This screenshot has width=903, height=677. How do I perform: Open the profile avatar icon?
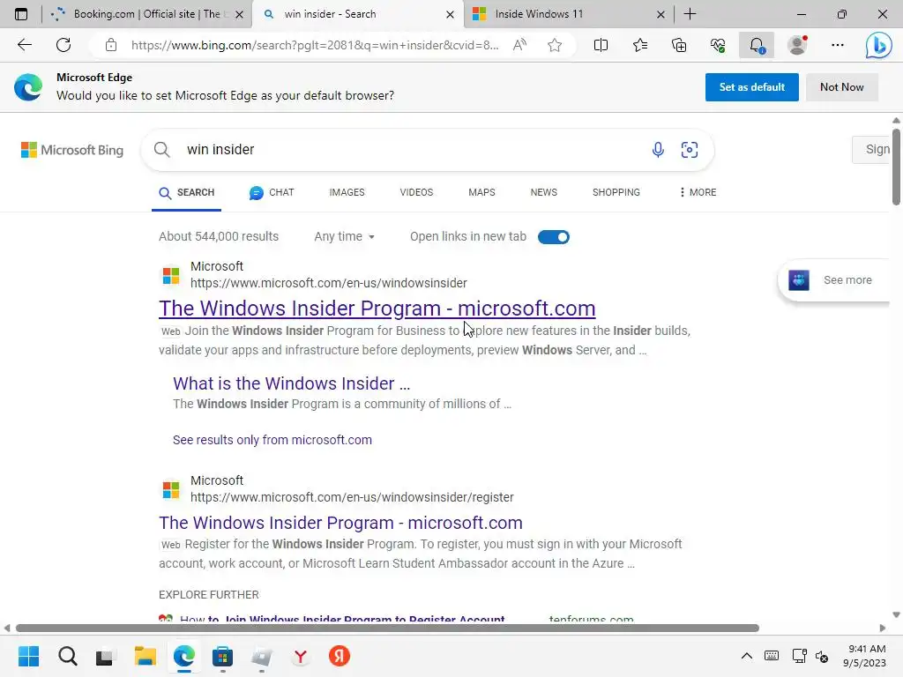pyautogui.click(x=797, y=45)
